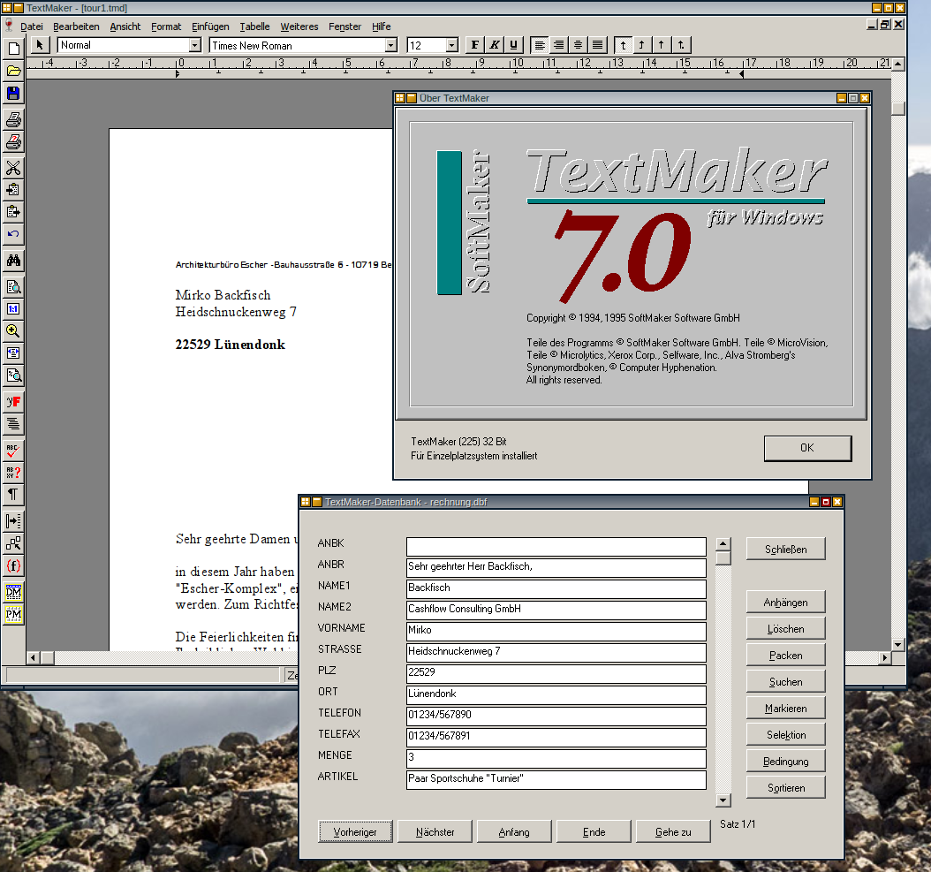The image size is (931, 872).
Task: Run spell check with the ABC checkmark icon
Action: [x=13, y=451]
